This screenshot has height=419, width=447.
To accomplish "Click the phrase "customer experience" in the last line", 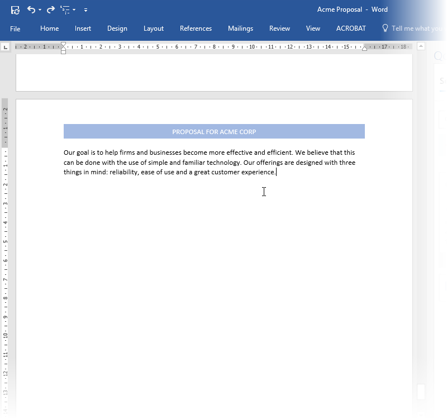I will tap(244, 172).
